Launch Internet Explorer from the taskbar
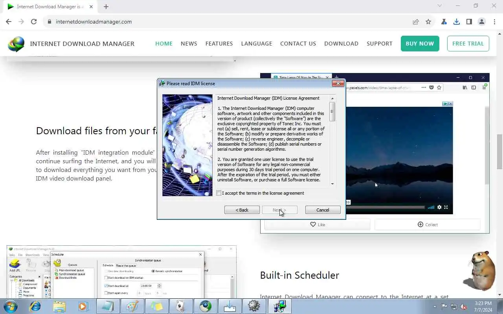Screen dimensions: 503x314 point(35,306)
